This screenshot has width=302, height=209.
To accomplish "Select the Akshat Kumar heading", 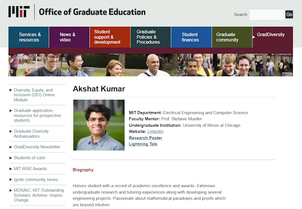I will (99, 89).
